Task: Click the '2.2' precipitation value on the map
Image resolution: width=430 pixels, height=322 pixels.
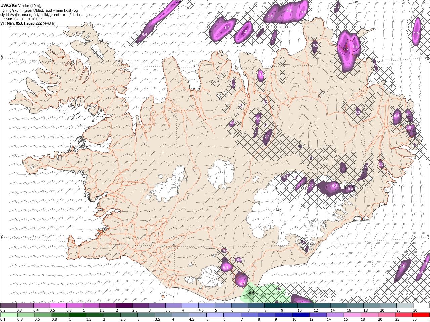Action: (346, 49)
